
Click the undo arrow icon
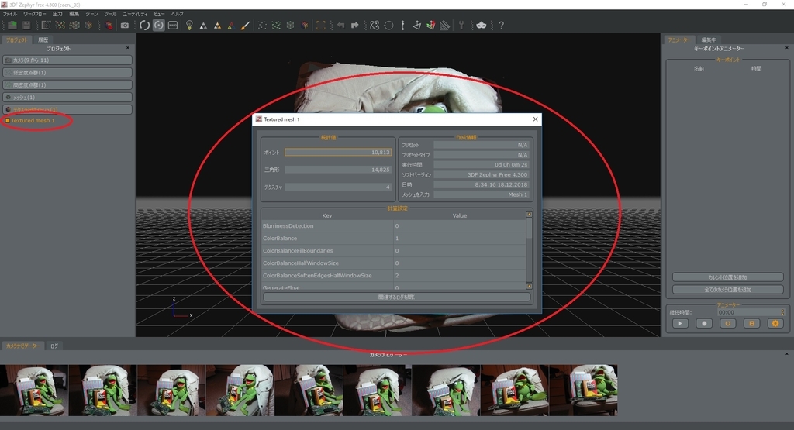341,26
